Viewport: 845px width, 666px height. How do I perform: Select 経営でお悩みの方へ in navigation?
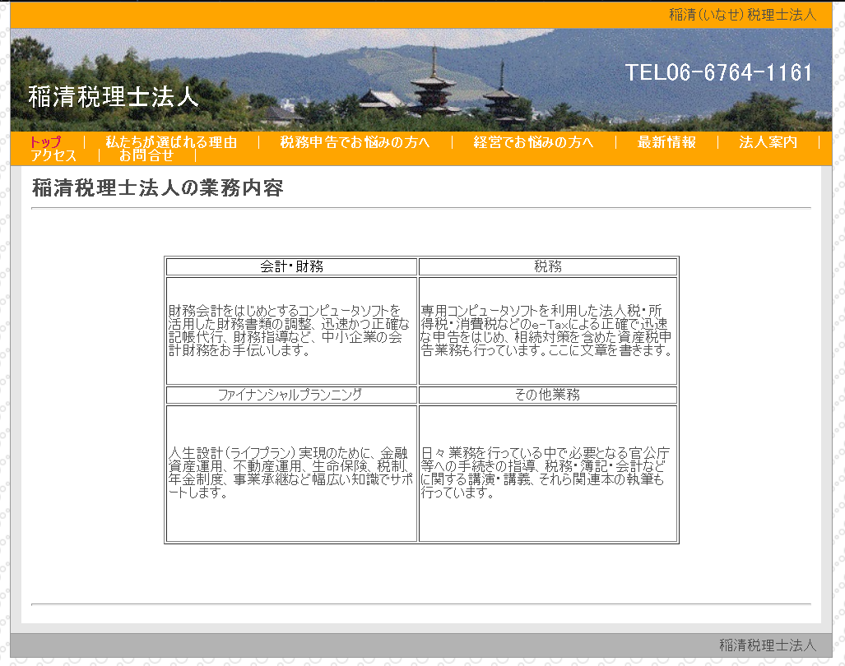tap(533, 142)
